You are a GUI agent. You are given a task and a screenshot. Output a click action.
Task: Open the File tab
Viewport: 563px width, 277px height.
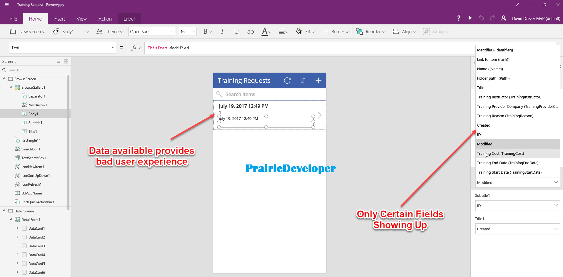(14, 19)
